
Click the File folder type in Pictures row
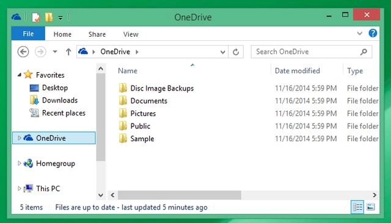(363, 114)
